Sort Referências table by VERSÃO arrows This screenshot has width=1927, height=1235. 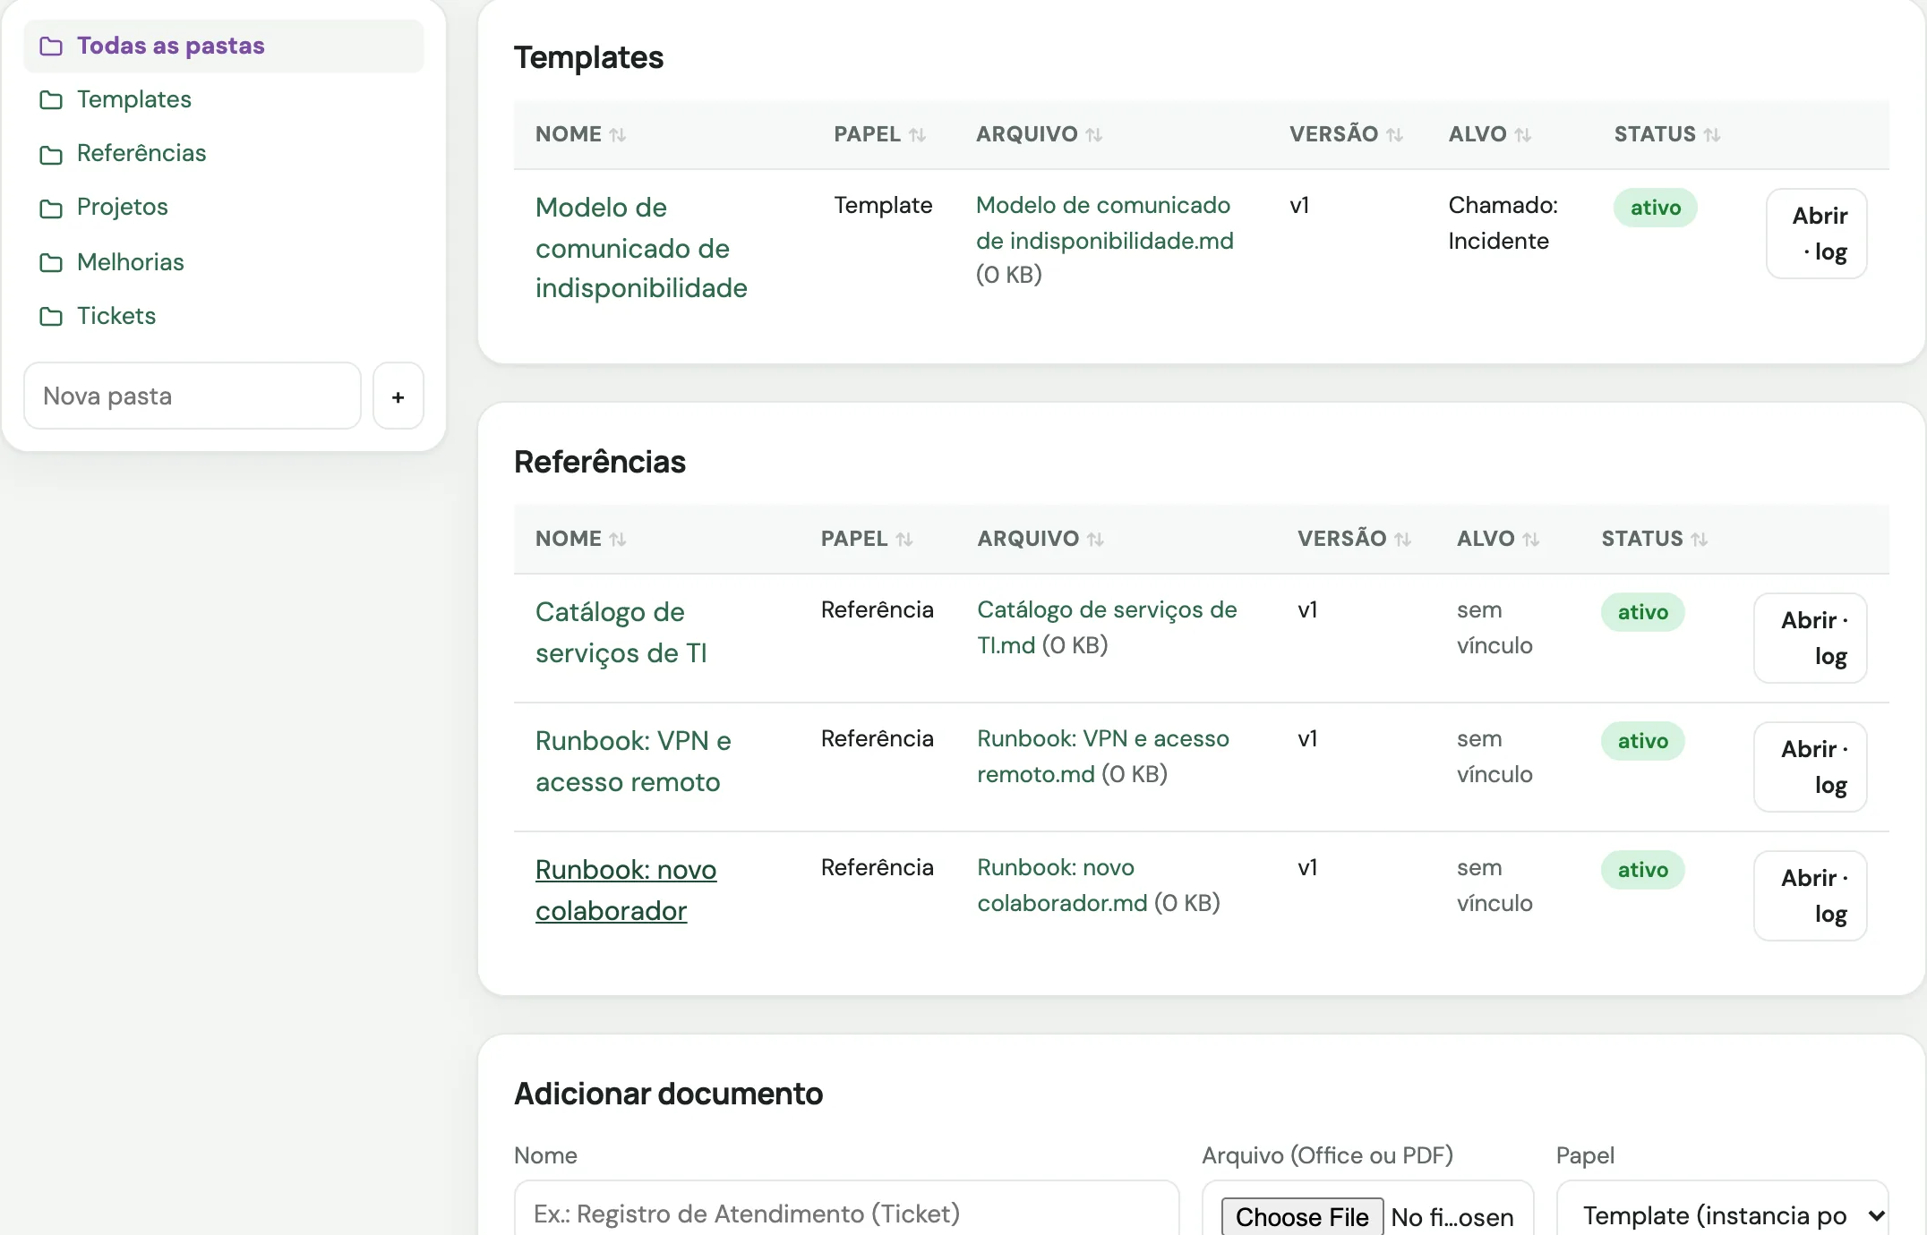pyautogui.click(x=1403, y=539)
